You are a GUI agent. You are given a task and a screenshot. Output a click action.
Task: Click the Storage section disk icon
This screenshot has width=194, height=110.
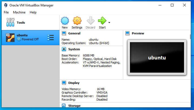(x=64, y=106)
